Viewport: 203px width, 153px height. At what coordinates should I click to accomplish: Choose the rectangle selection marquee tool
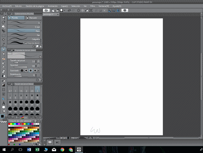coord(3,35)
